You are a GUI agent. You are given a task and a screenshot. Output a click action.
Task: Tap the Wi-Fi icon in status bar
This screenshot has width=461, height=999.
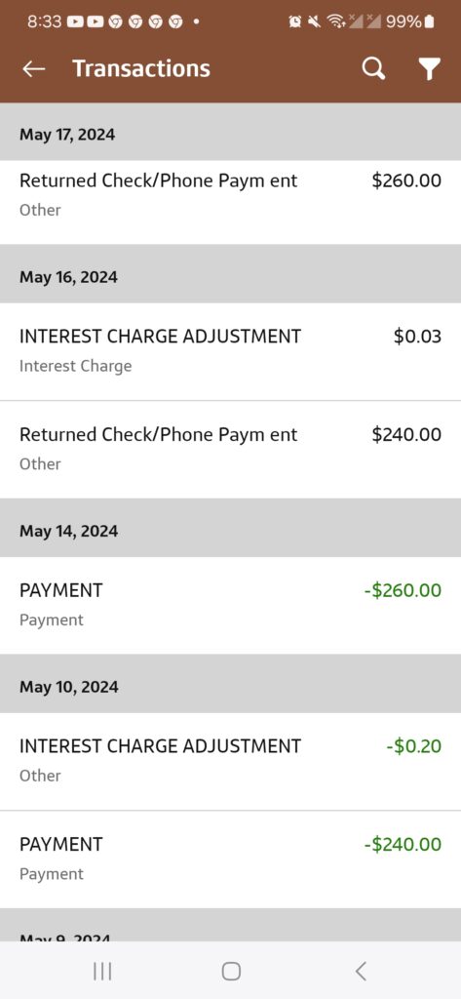pyautogui.click(x=335, y=21)
